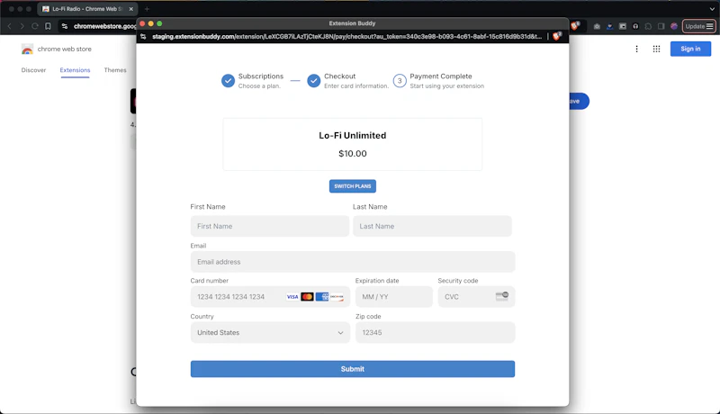Click the Chrome Web Store logo
This screenshot has height=414, width=720.
coord(27,49)
